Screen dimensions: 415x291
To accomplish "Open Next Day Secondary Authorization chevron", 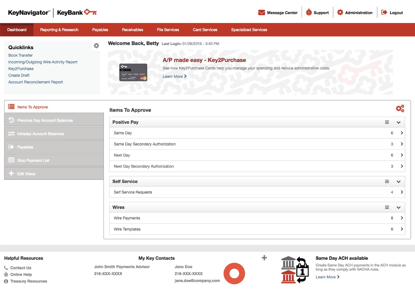I will pyautogui.click(x=402, y=166).
